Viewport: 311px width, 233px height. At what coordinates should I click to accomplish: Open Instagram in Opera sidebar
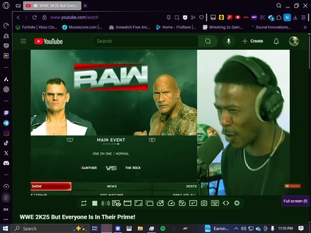point(6,133)
